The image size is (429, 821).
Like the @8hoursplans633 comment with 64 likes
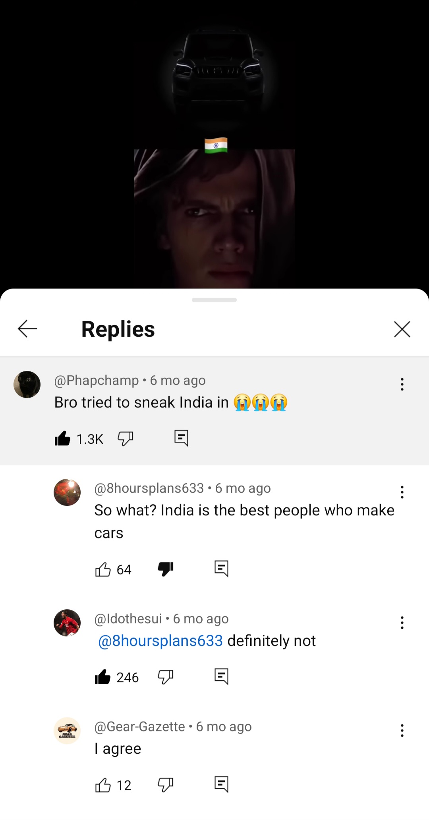[x=103, y=569]
